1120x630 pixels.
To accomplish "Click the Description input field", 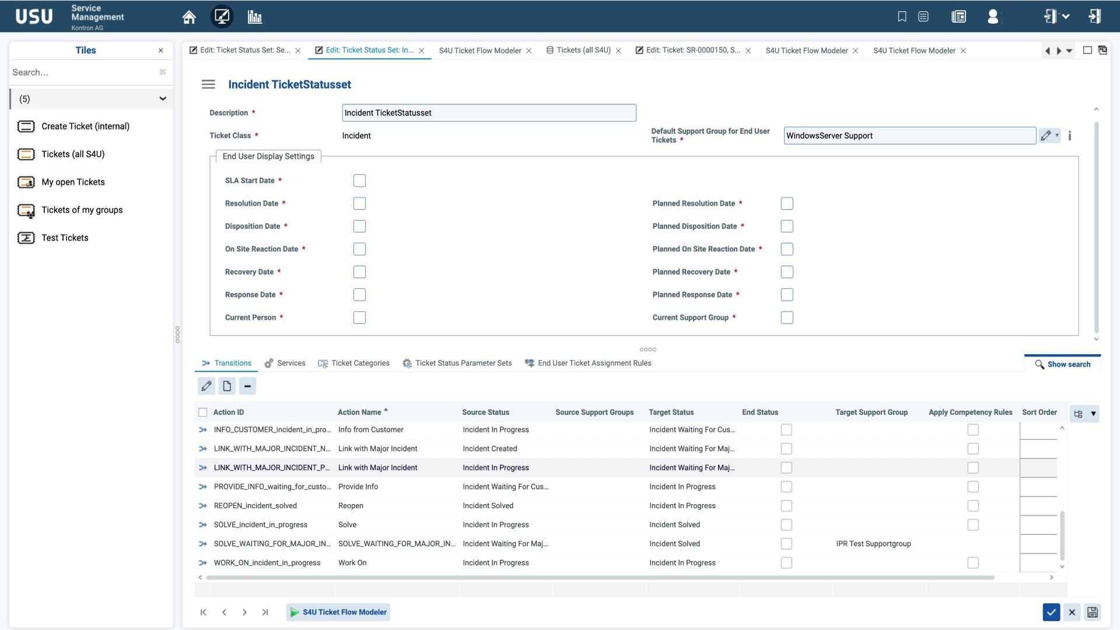I will (489, 113).
